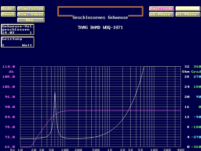The image size is (201, 151).
Task: Click the TANG BAND W8Q-1071 driver name
Action: (x=100, y=28)
